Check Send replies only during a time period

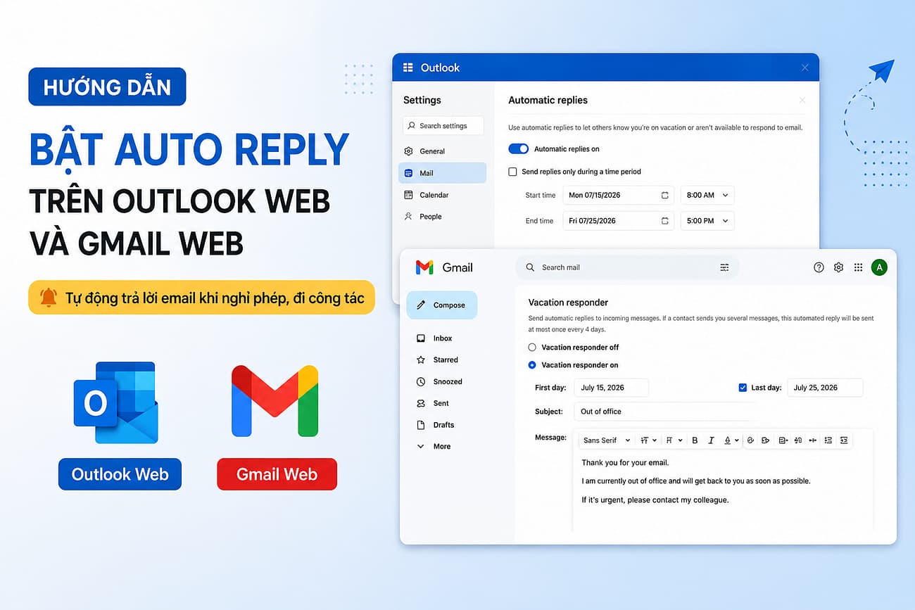(512, 172)
